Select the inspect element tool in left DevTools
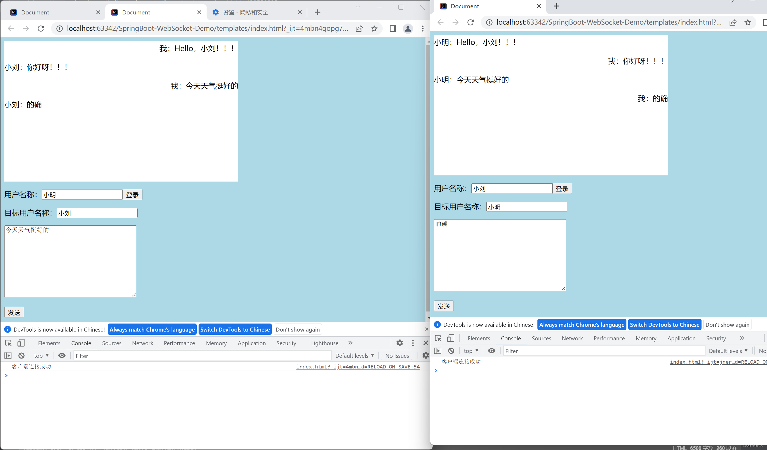The height and width of the screenshot is (450, 767). (9, 343)
